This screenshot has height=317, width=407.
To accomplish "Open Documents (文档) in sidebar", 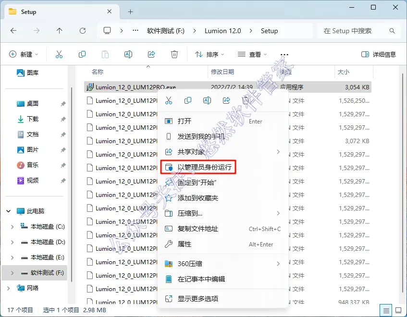I will click(27, 134).
